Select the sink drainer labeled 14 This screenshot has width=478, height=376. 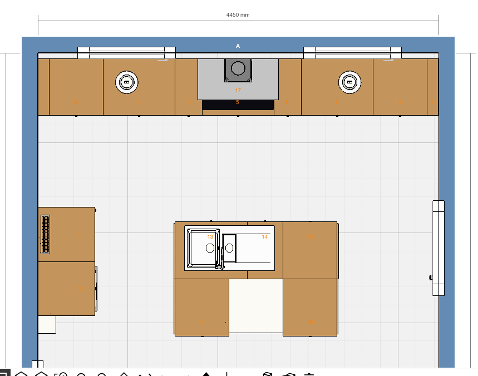[255, 249]
